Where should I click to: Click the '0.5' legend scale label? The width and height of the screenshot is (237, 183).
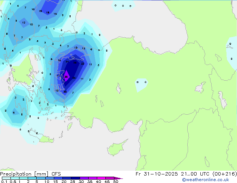point(13,182)
